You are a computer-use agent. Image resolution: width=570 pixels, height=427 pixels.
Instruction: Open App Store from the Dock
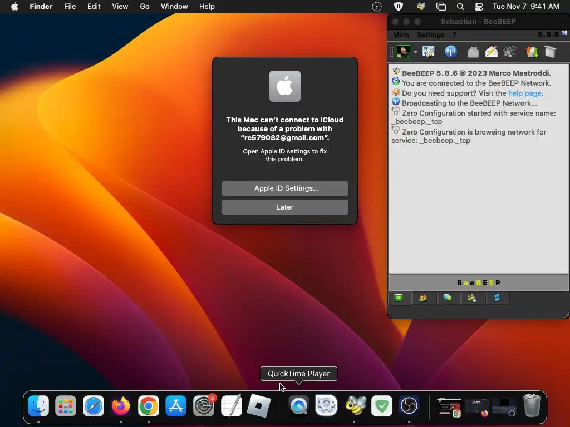click(176, 405)
